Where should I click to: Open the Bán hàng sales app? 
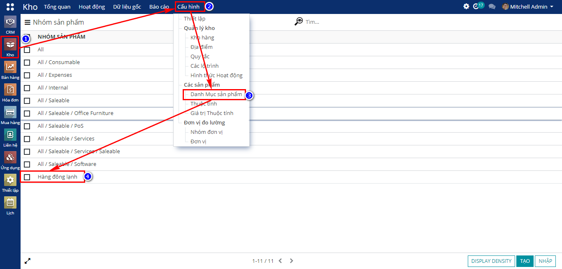tap(10, 70)
